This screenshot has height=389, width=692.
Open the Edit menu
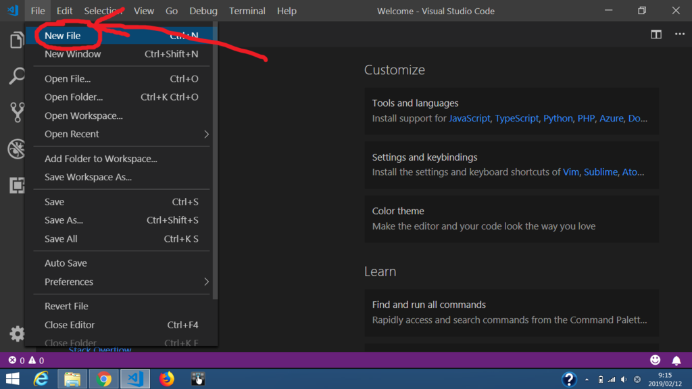pyautogui.click(x=64, y=11)
